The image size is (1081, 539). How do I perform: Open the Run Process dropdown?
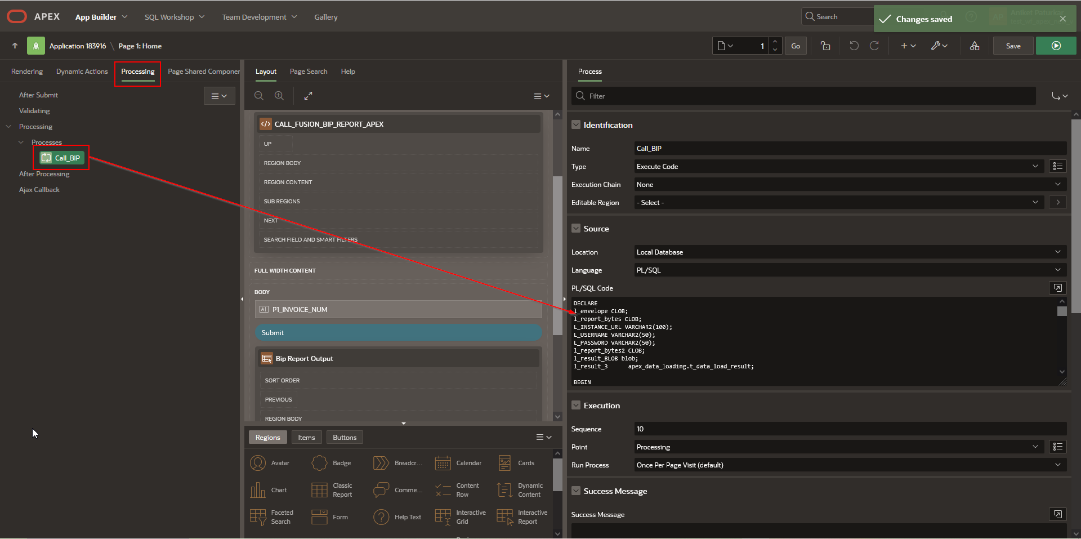pyautogui.click(x=850, y=465)
